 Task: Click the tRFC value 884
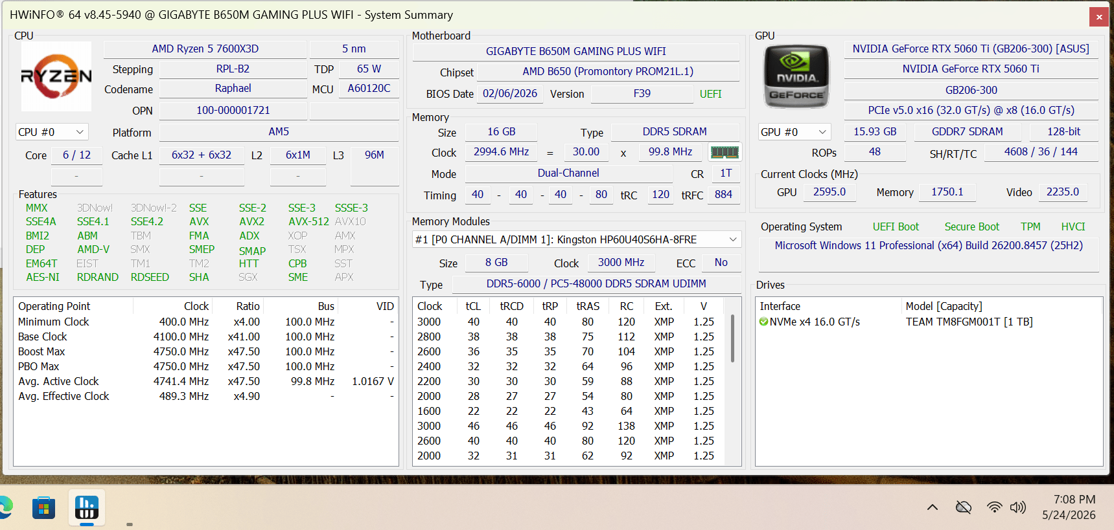(x=723, y=195)
